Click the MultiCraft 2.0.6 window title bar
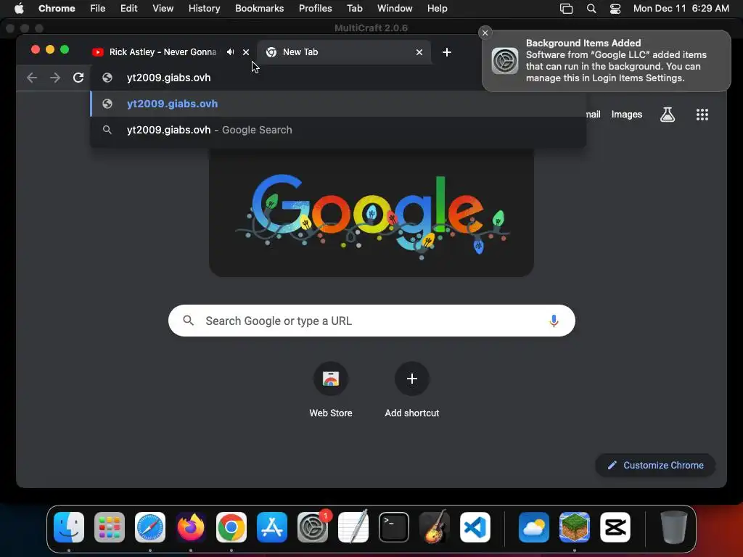Image resolution: width=743 pixels, height=557 pixels. 371,28
